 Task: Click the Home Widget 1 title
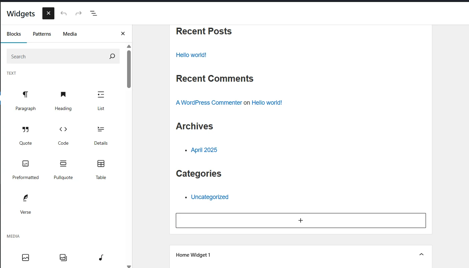tap(193, 255)
